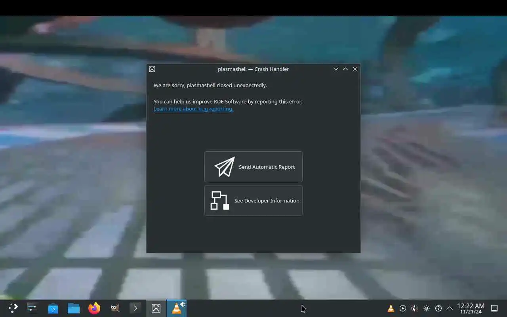Mute VLC via its taskbar speaker indicator

point(183,304)
